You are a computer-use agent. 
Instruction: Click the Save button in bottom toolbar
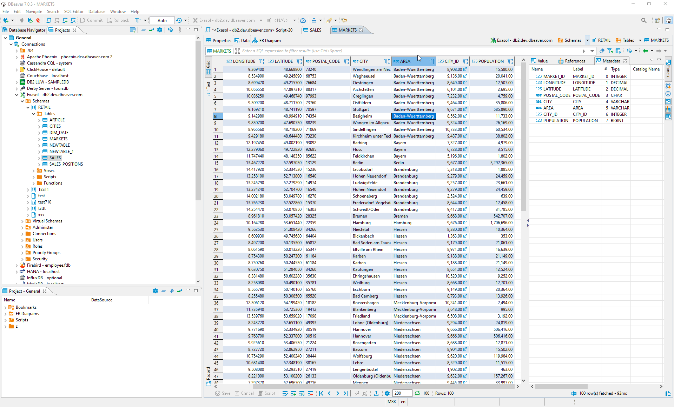click(223, 393)
